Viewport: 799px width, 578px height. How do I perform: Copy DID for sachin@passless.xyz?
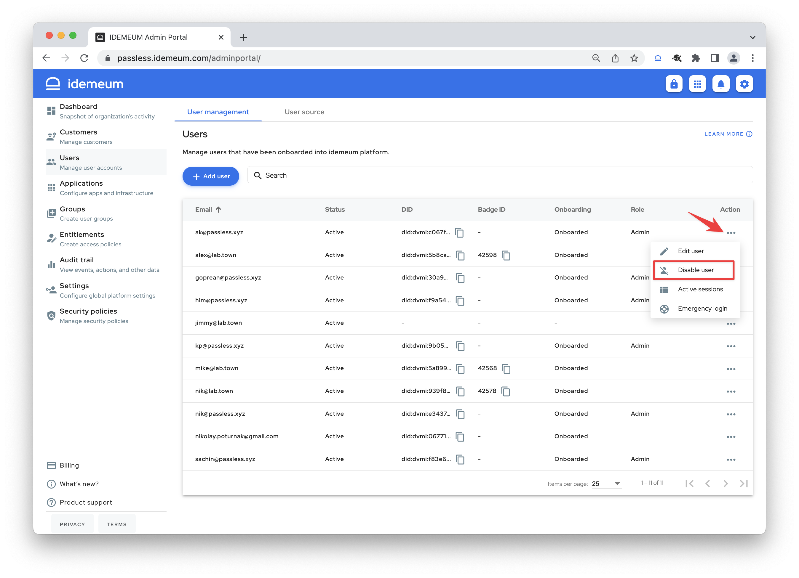[x=460, y=459]
